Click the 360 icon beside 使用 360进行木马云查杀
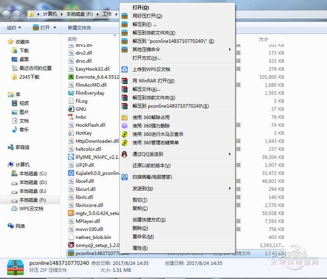327x279 pixels. click(x=125, y=134)
